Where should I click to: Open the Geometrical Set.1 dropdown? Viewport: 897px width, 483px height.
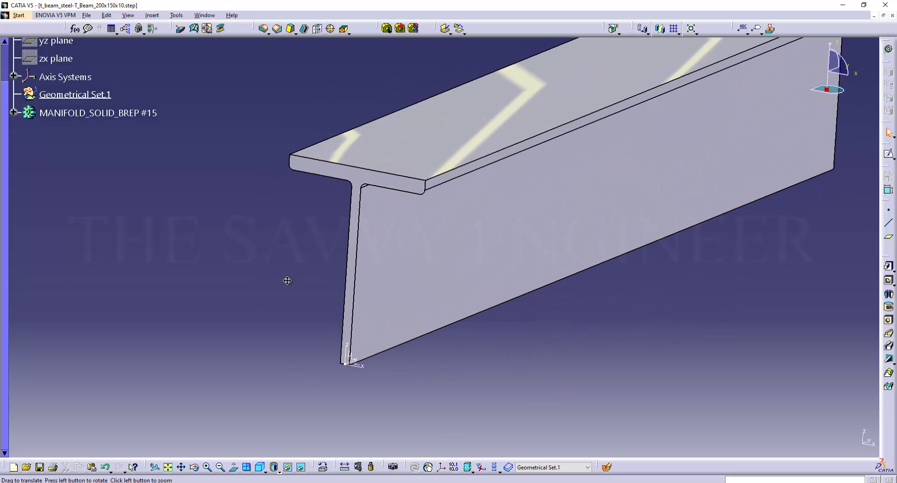(587, 467)
